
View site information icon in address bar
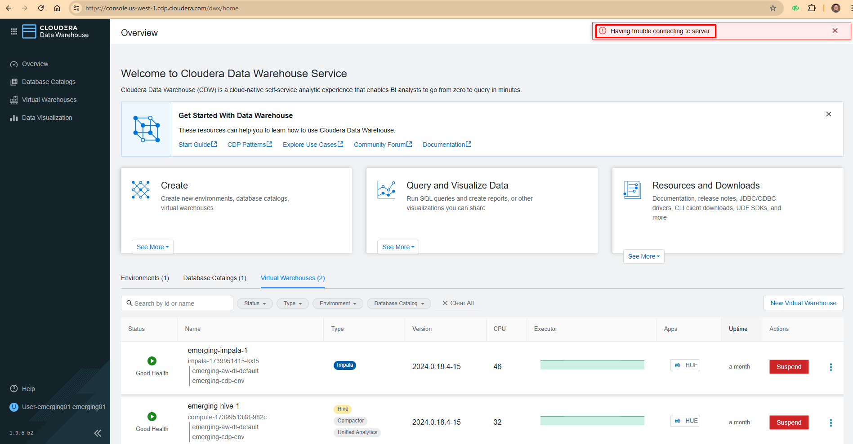(76, 8)
